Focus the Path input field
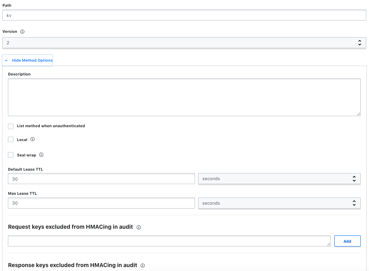The width and height of the screenshot is (369, 271). click(184, 15)
